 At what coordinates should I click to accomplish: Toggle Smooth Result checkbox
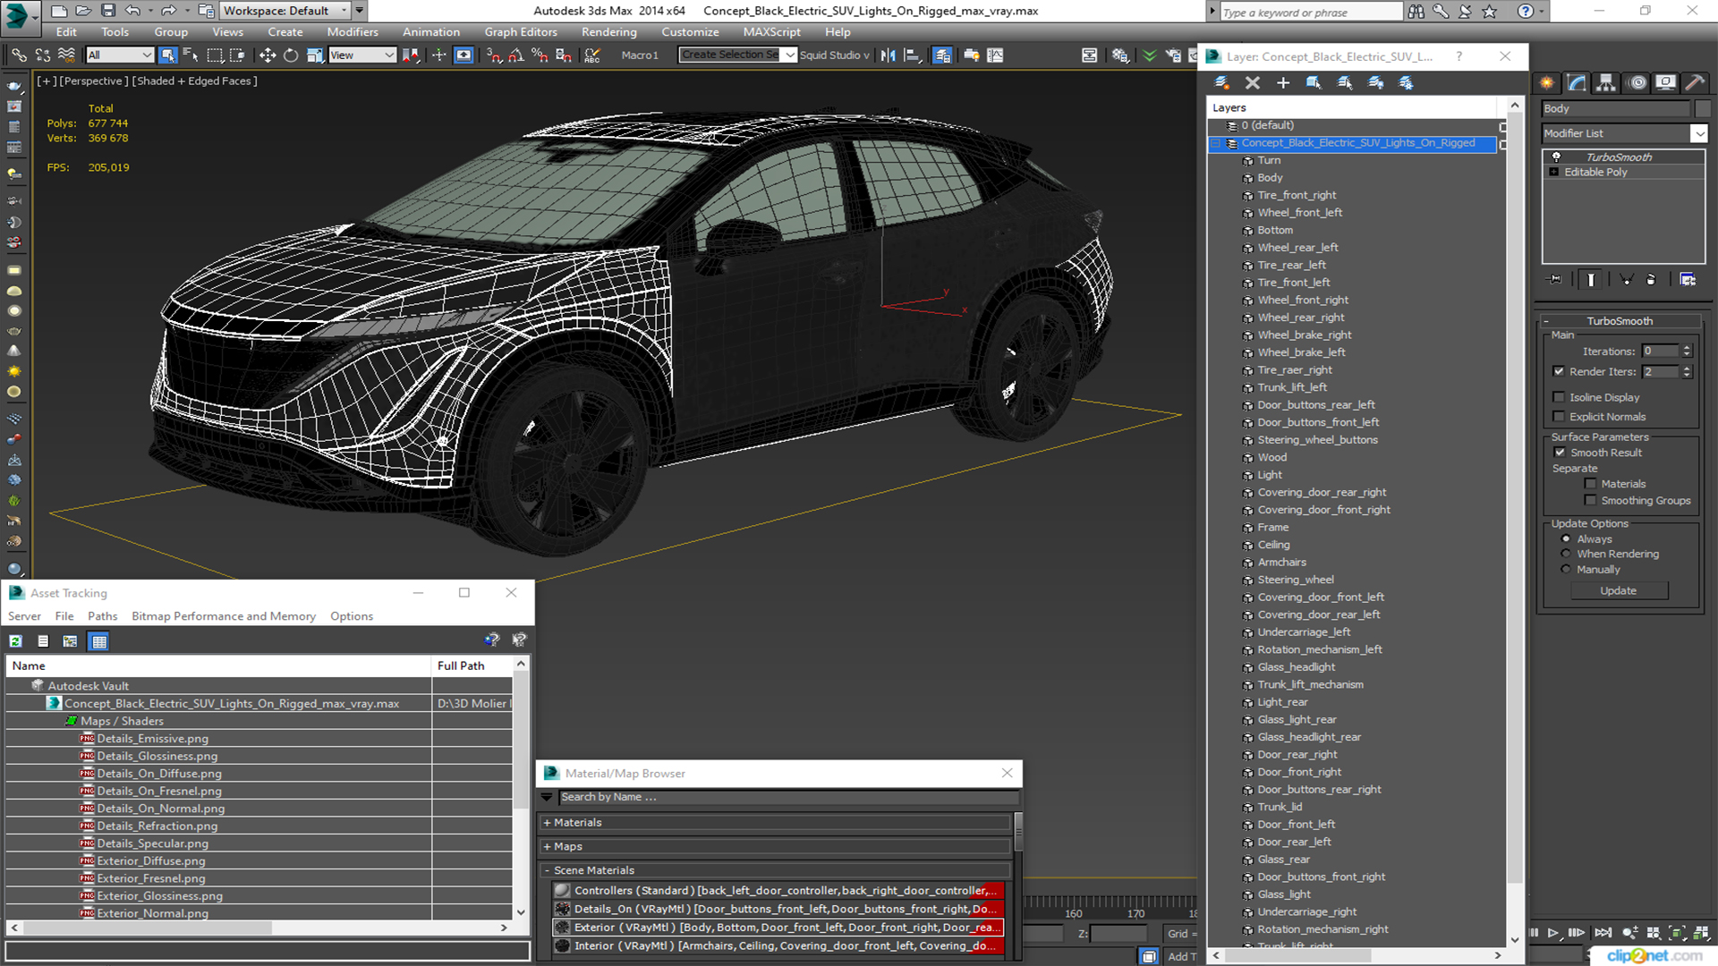[1560, 453]
